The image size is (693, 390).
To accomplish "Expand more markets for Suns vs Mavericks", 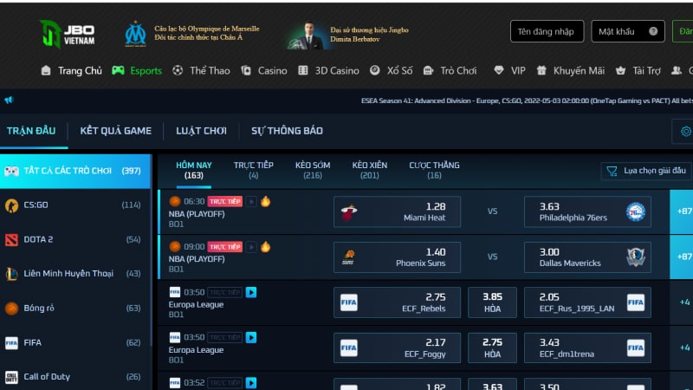I will click(x=683, y=257).
